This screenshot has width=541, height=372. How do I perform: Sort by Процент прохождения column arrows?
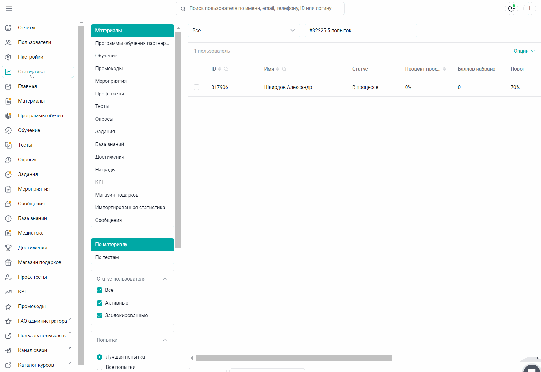point(444,69)
